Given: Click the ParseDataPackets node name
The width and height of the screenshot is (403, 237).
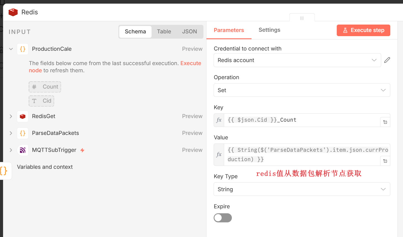Looking at the screenshot, I should pos(55,133).
